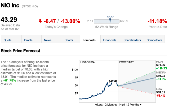
Task: Open the Competitors tab
Action: tap(154, 39)
